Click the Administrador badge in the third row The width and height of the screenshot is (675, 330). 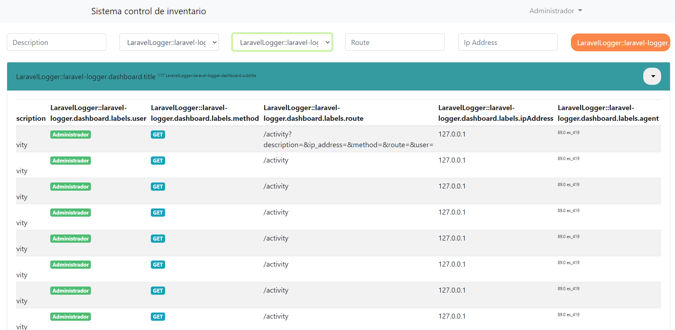coord(70,186)
